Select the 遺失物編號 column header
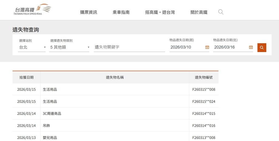This screenshot has height=141, width=279. coord(204,77)
